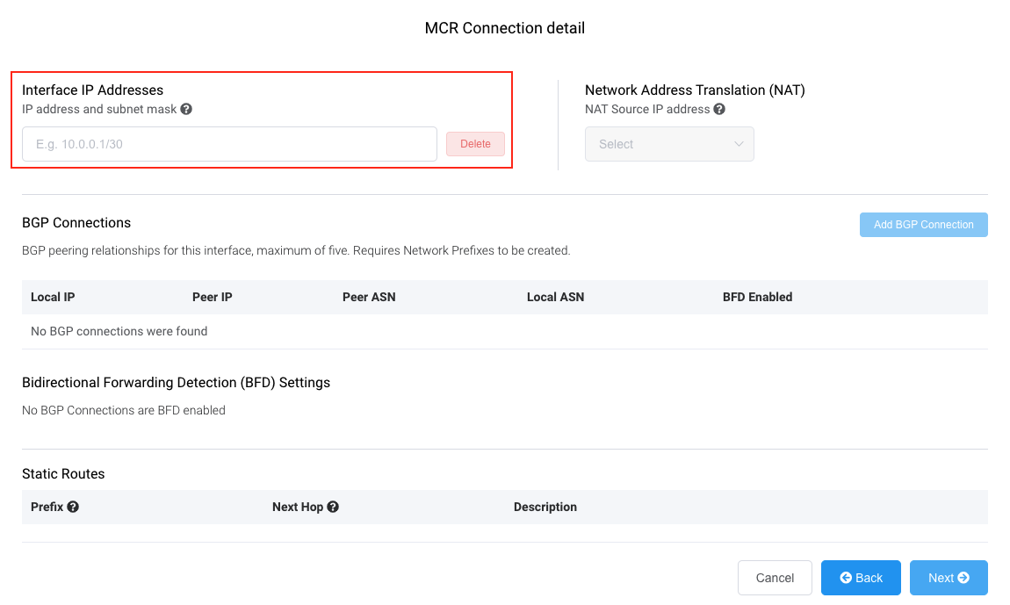Click the Prefix column help icon
Viewport: 1010px width, 605px height.
(x=73, y=507)
